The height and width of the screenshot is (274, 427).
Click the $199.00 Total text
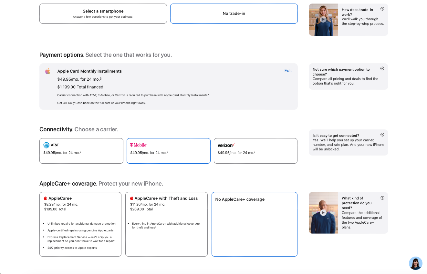(55, 209)
